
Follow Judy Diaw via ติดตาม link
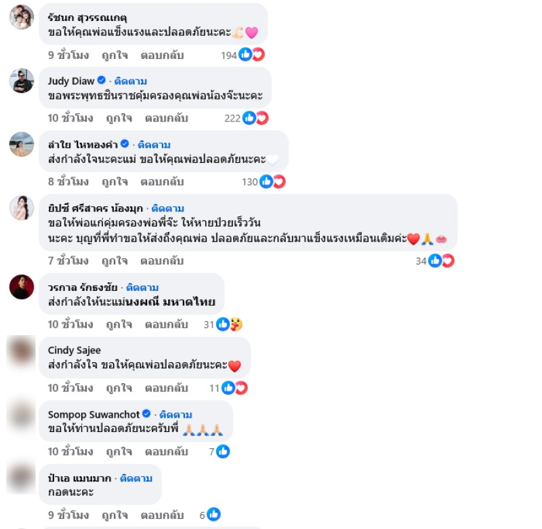point(130,81)
